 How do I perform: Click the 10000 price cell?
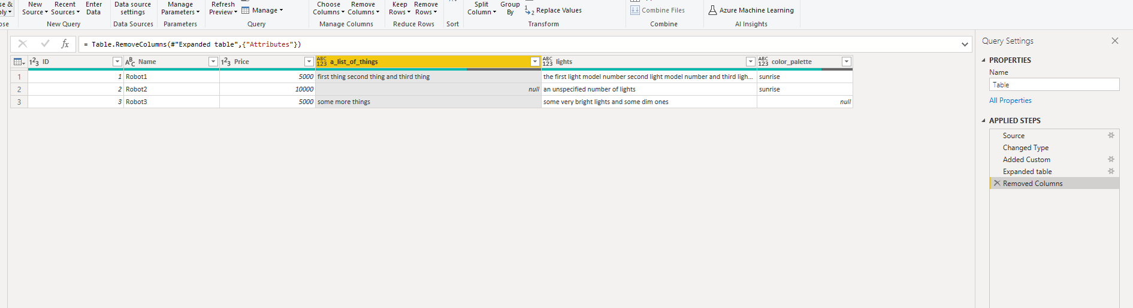click(267, 89)
